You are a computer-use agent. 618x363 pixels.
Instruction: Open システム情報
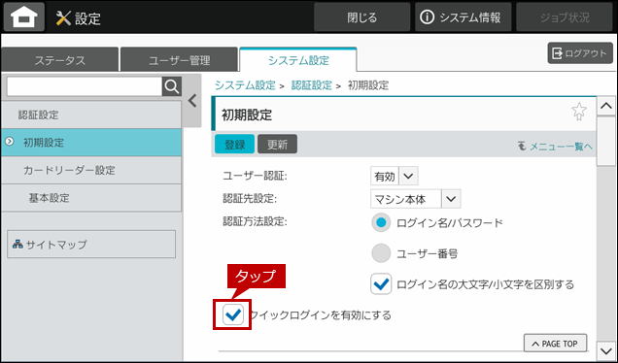[x=463, y=17]
